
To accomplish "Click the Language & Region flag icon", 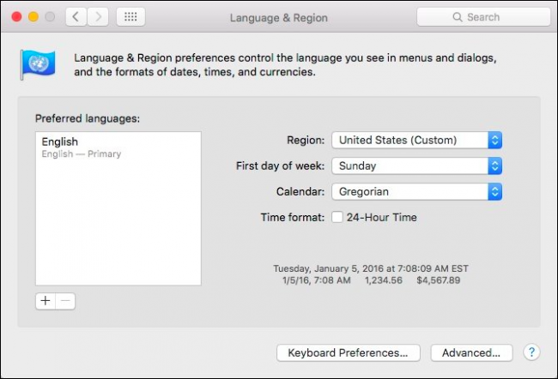I will click(x=38, y=64).
